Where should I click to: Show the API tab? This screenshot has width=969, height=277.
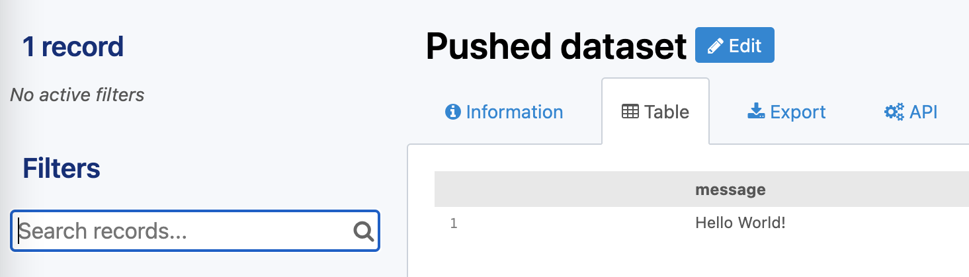tap(923, 112)
